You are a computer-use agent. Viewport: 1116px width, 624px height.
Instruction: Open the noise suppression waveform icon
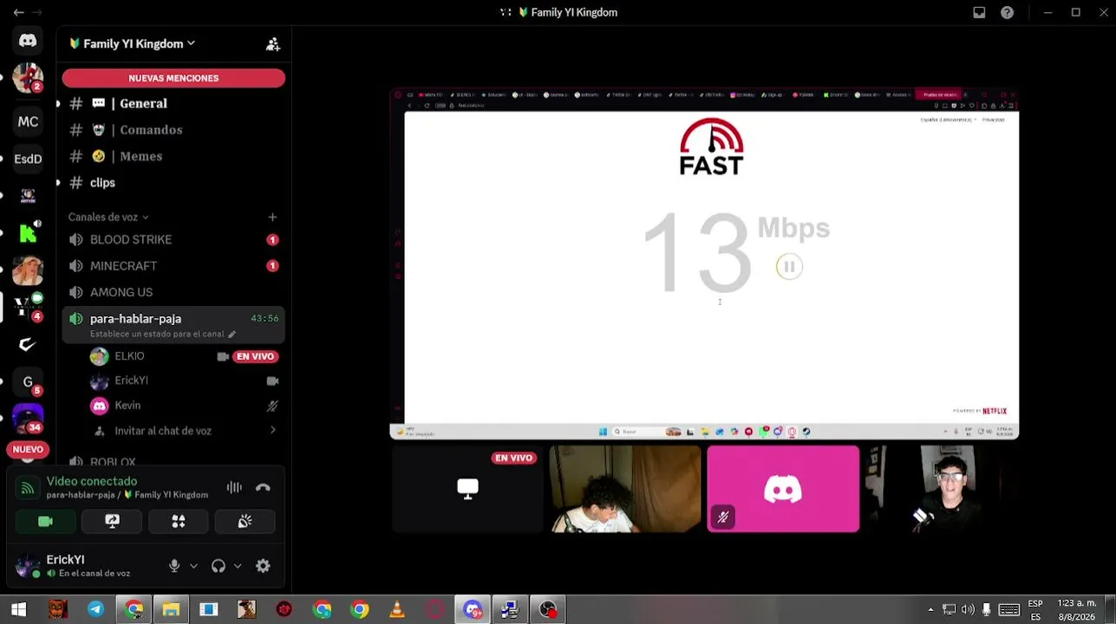234,488
